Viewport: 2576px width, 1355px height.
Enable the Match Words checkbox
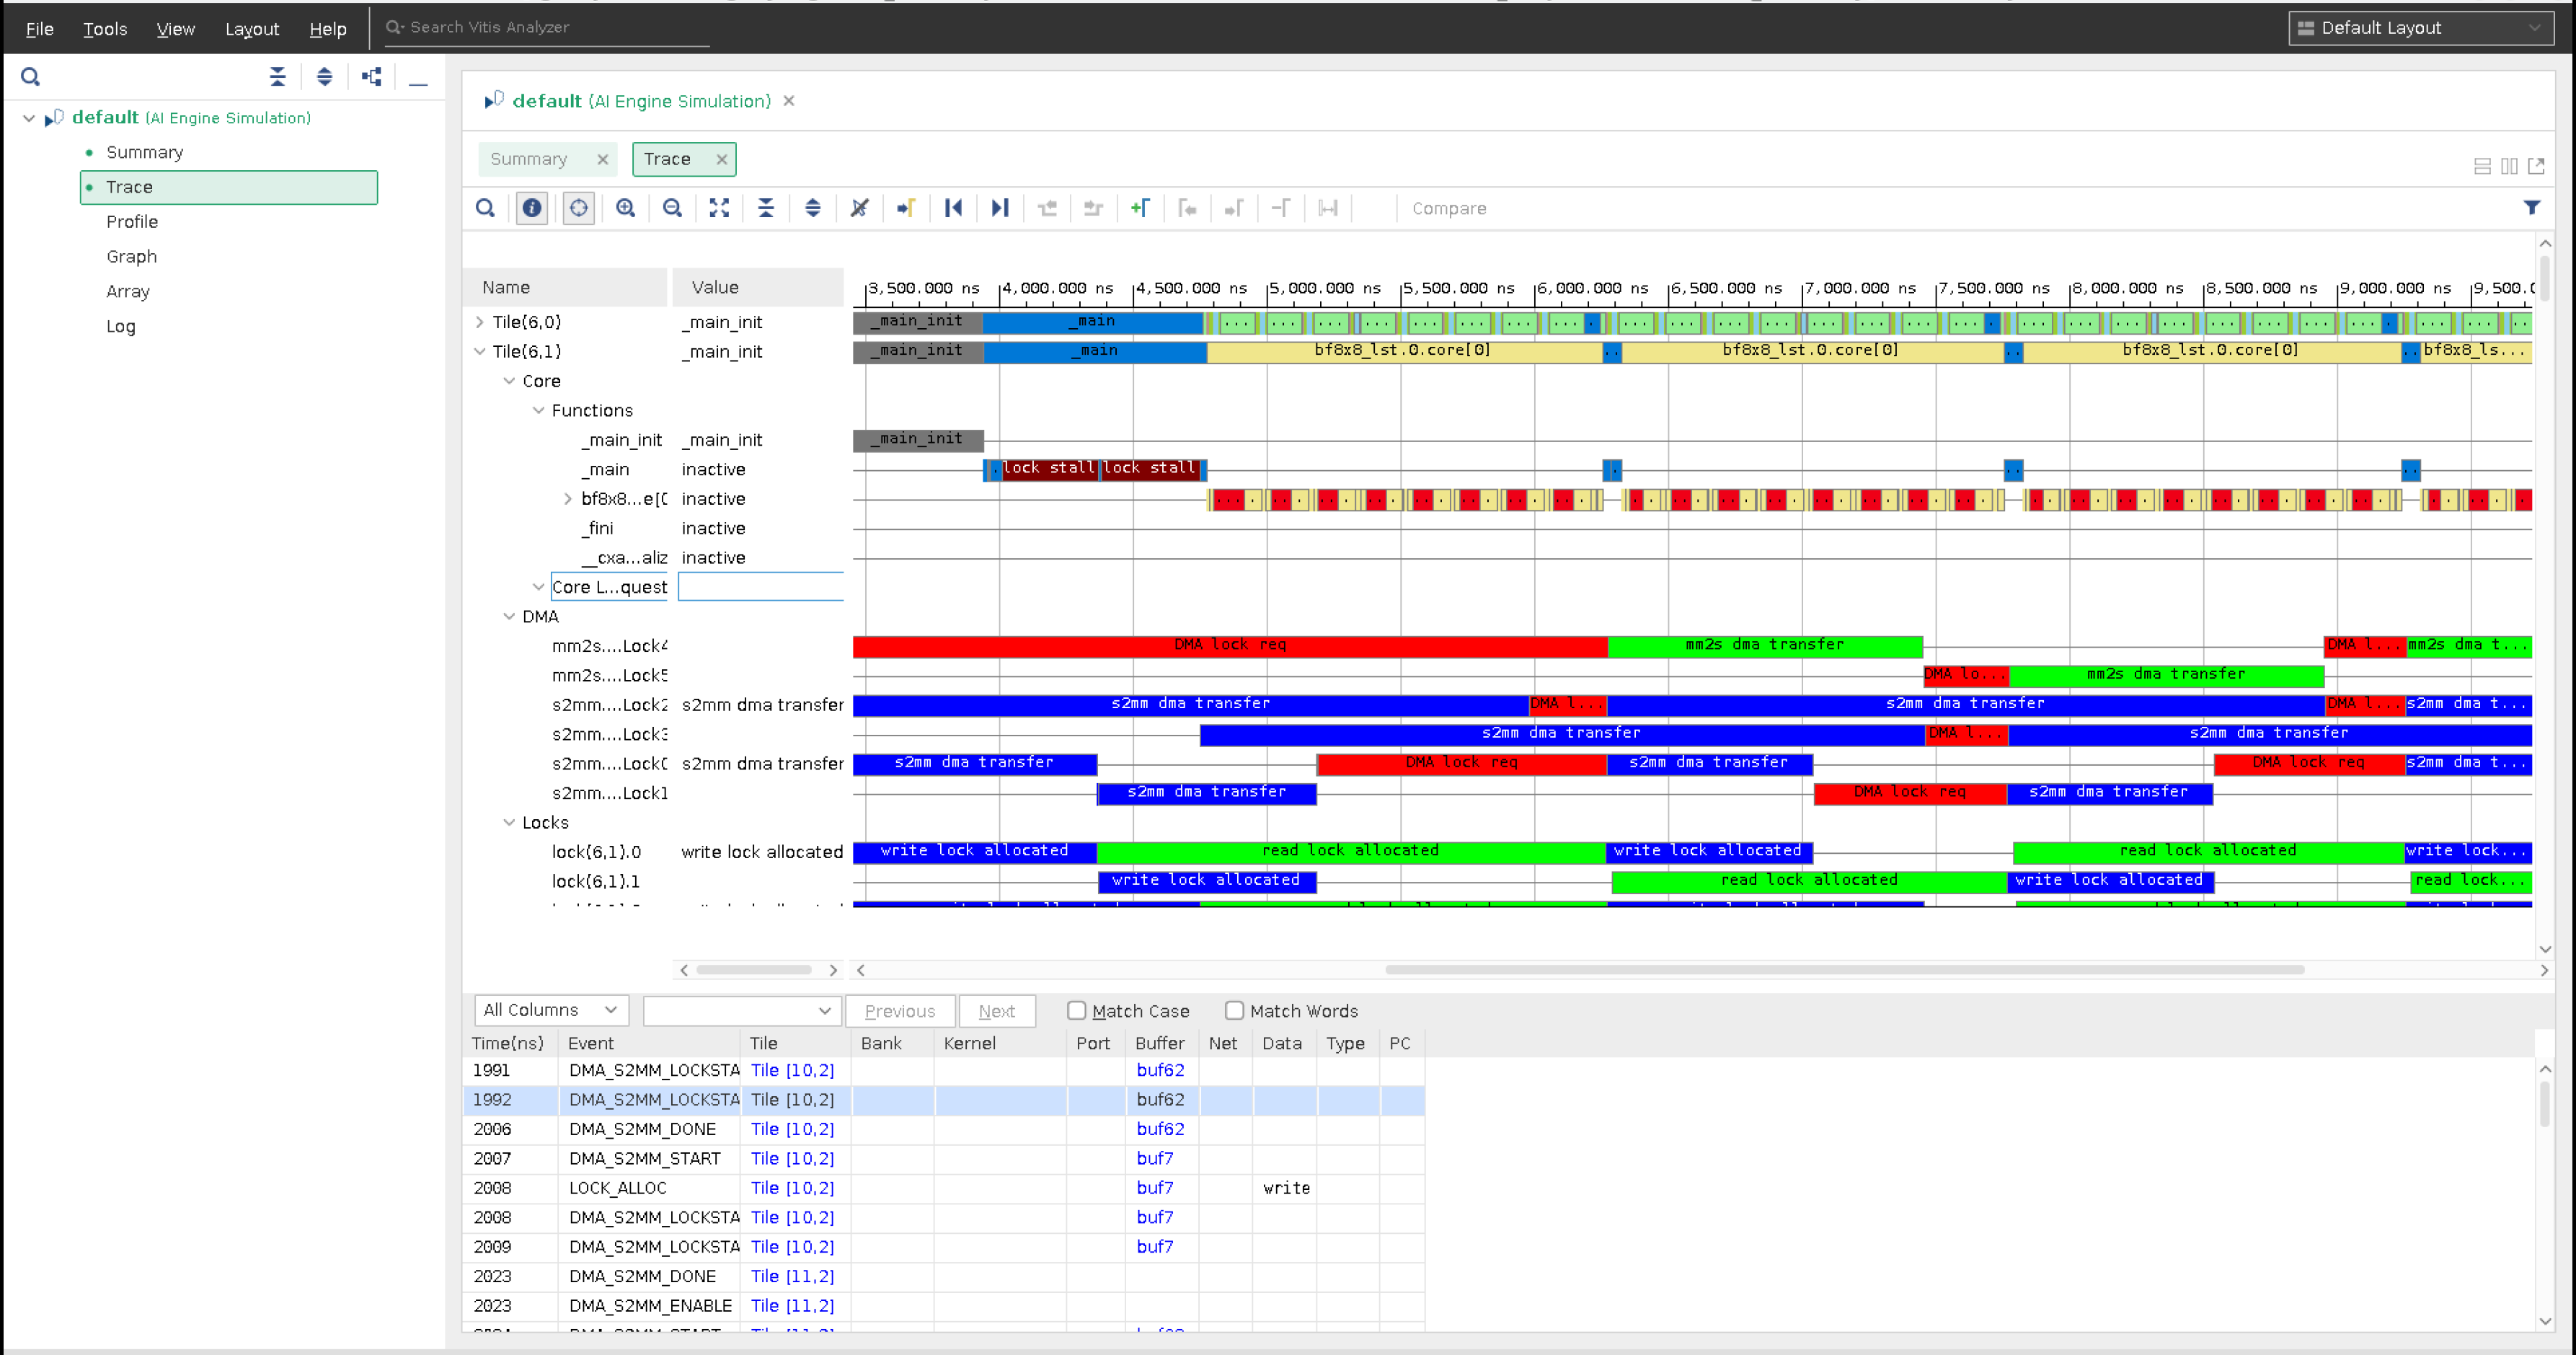[x=1235, y=1010]
